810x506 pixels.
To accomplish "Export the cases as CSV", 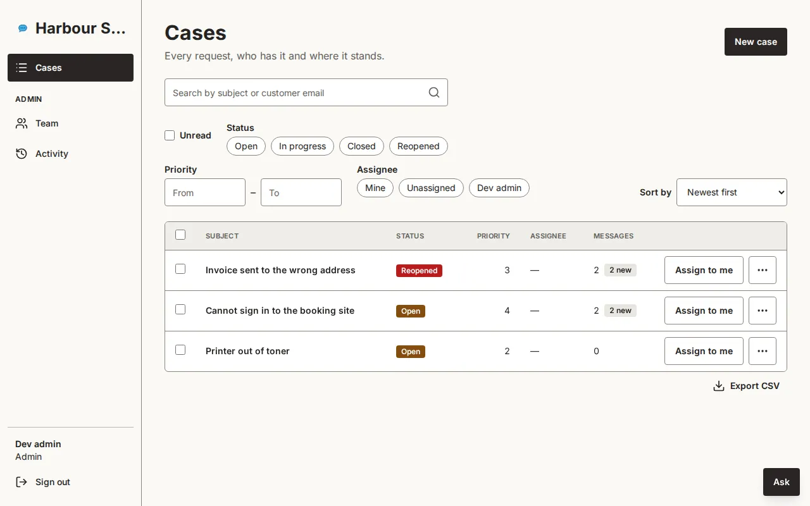I will (x=746, y=386).
